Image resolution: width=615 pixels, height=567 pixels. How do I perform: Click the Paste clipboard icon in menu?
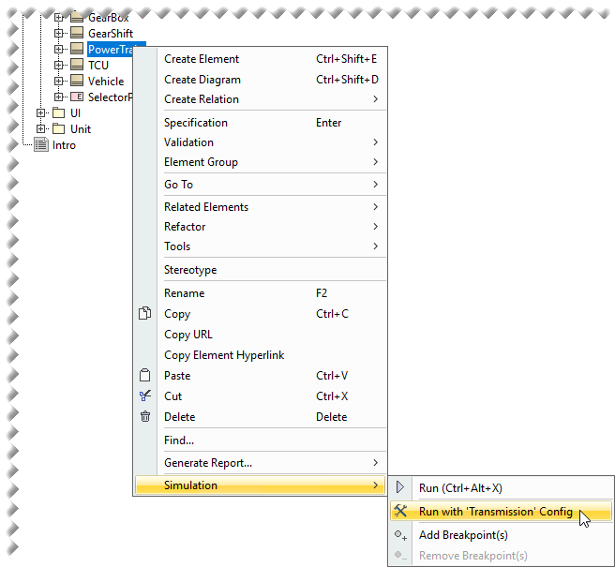pos(145,375)
